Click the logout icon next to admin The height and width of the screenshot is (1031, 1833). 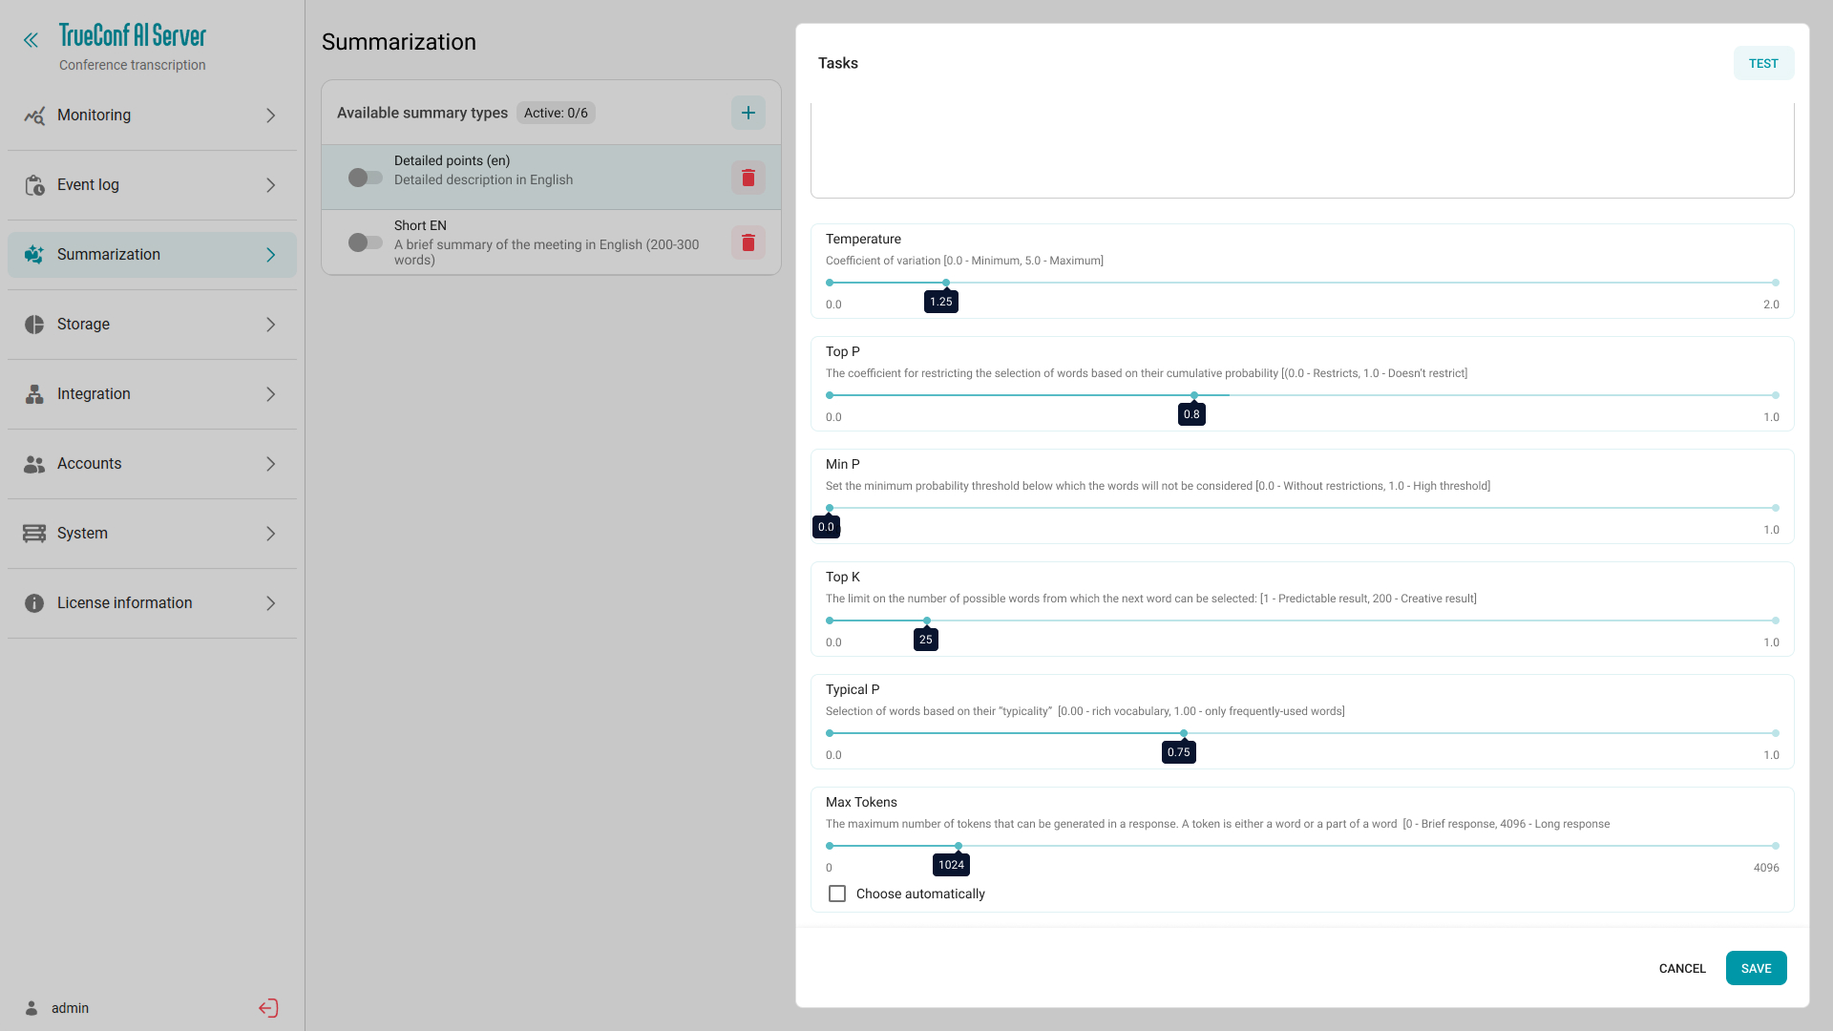click(268, 1008)
